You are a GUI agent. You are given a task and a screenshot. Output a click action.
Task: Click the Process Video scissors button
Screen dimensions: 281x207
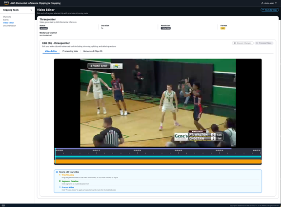click(264, 43)
